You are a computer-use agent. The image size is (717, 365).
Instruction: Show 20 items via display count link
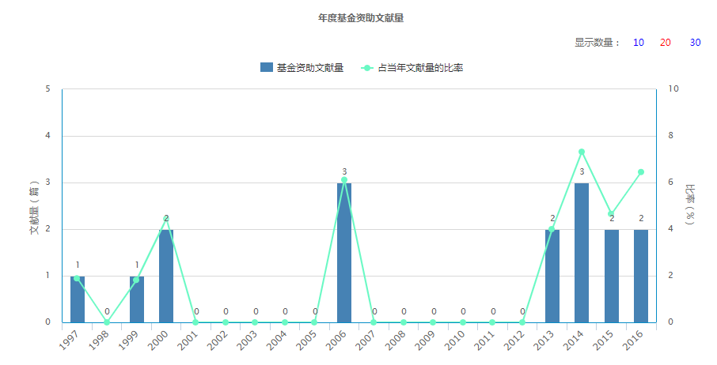pos(666,43)
